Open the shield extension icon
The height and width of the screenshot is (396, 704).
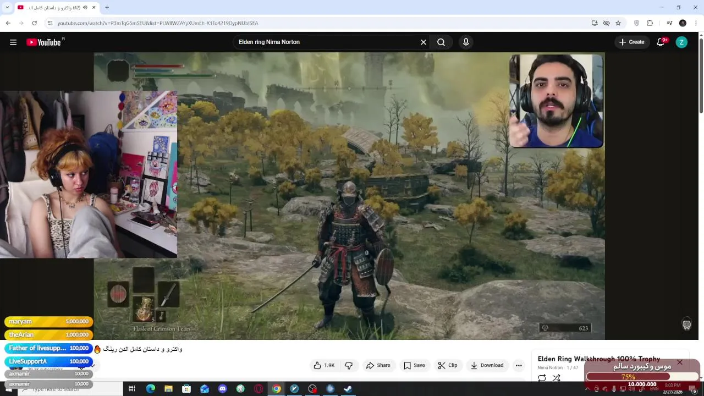click(x=637, y=23)
